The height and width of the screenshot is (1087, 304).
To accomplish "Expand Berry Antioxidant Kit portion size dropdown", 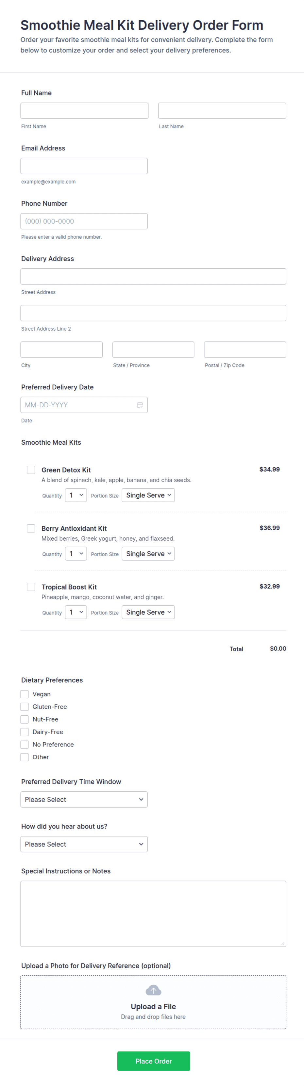I will (x=148, y=554).
